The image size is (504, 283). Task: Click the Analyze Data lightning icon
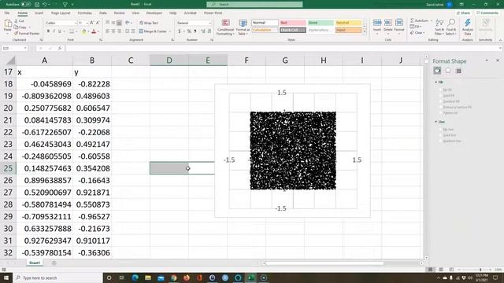[x=468, y=23]
